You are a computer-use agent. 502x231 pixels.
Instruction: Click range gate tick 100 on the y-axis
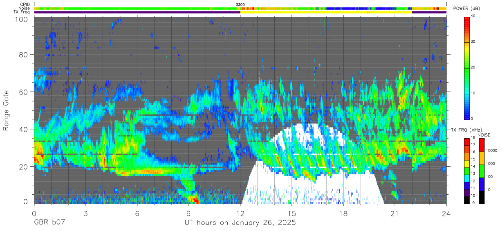tap(22, 19)
